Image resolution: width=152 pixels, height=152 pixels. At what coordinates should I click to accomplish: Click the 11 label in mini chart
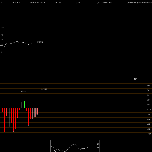[98, 148]
